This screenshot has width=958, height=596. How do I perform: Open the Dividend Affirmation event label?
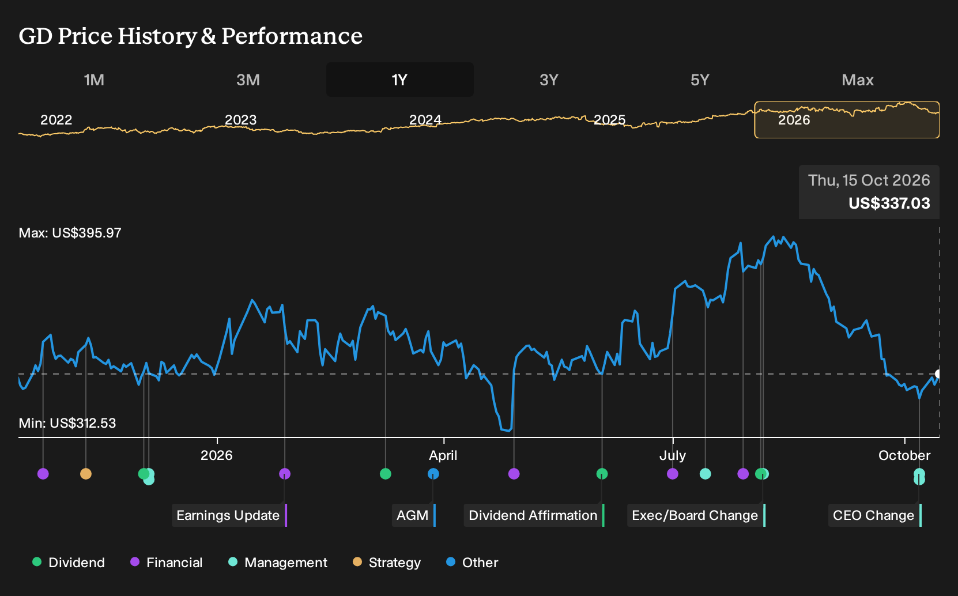tap(534, 515)
